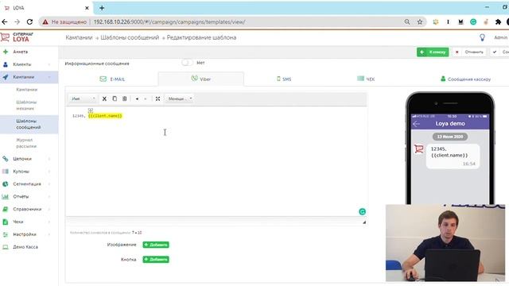The width and height of the screenshot is (509, 286).
Task: Click the LOYA logo
Action: point(17,37)
